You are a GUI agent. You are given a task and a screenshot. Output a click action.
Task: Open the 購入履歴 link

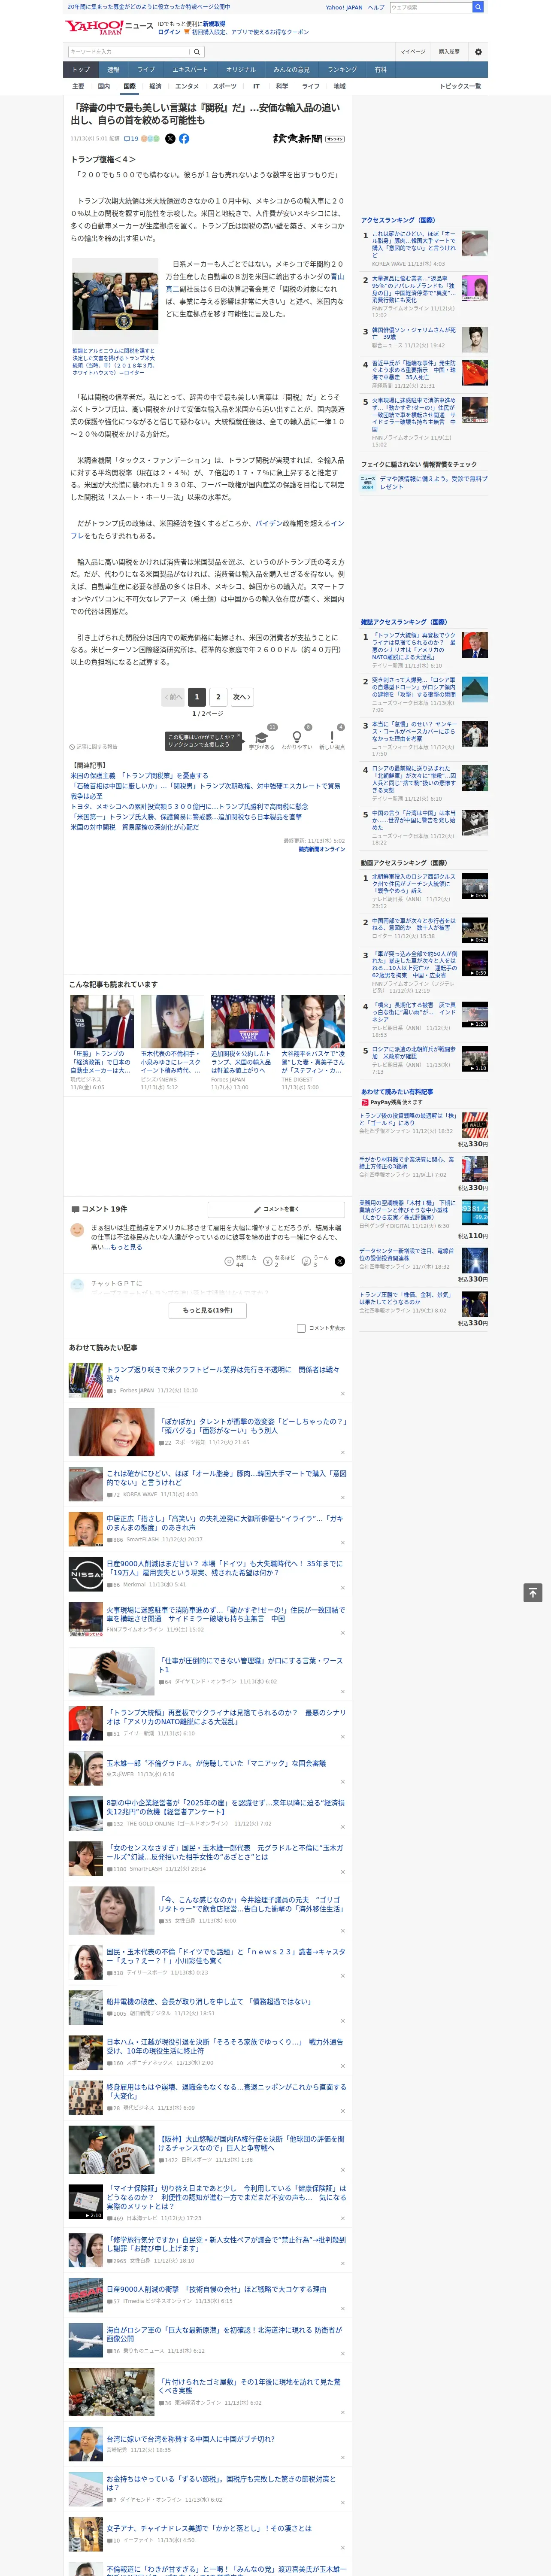(x=449, y=52)
